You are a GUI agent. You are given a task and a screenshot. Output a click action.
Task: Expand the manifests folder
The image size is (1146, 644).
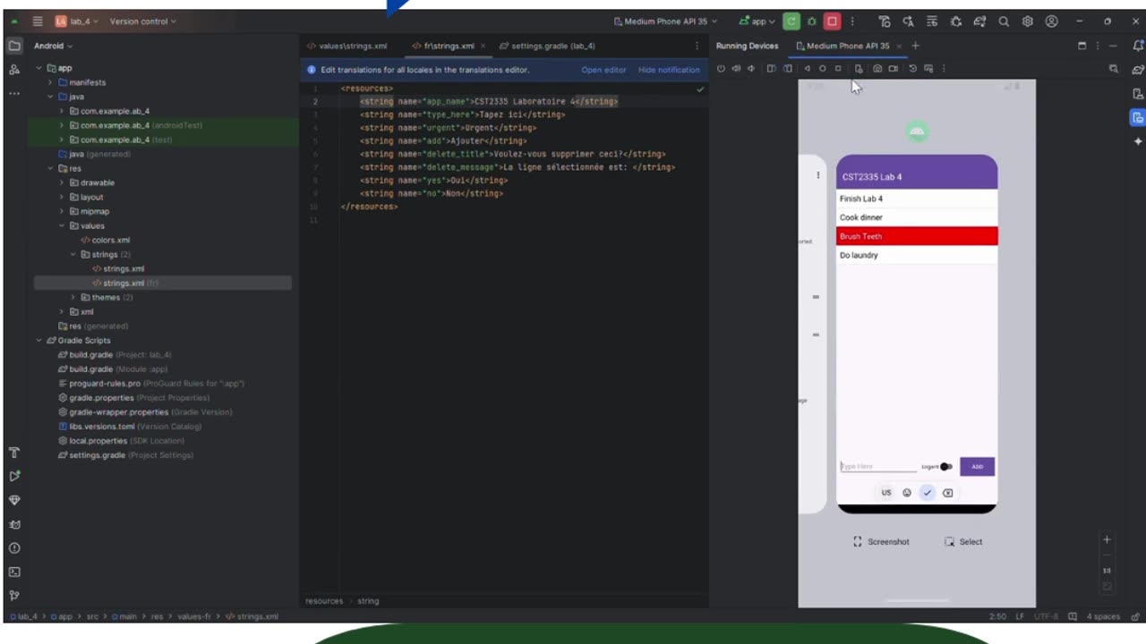pyautogui.click(x=50, y=82)
